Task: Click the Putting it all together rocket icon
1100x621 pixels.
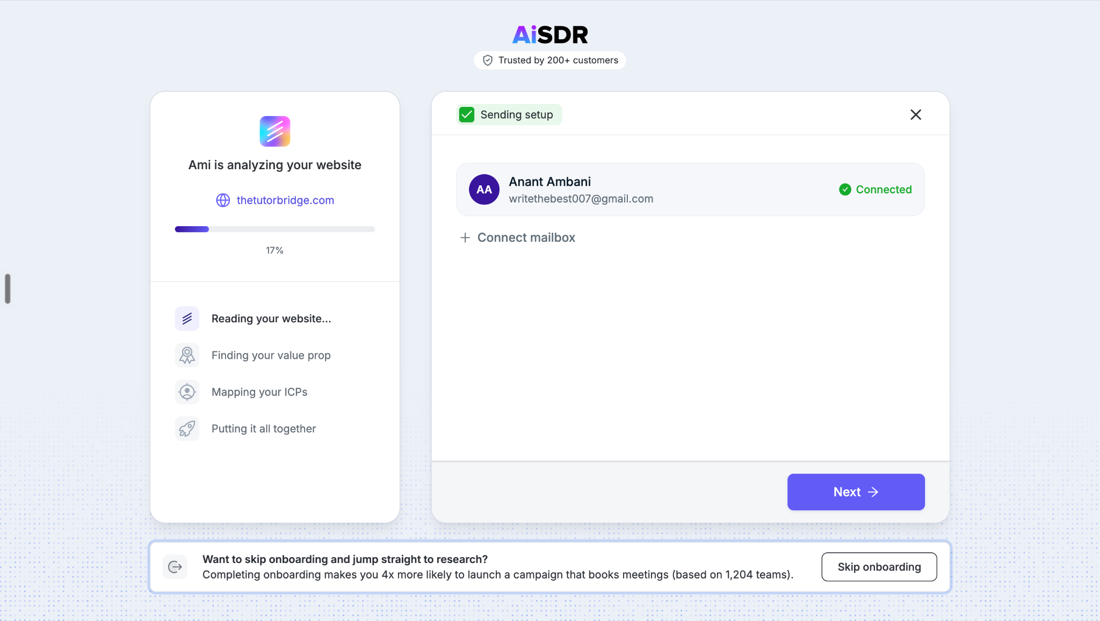Action: pos(187,429)
